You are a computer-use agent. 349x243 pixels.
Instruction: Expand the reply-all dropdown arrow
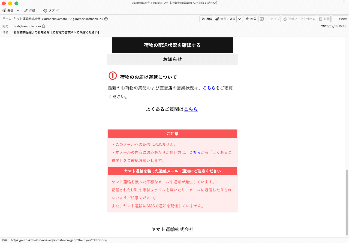(x=240, y=19)
